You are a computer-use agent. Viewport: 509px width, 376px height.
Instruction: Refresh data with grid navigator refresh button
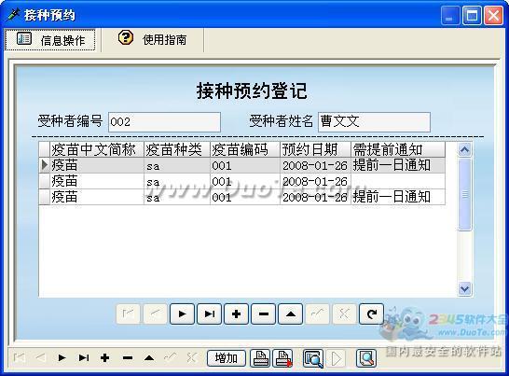tap(371, 313)
